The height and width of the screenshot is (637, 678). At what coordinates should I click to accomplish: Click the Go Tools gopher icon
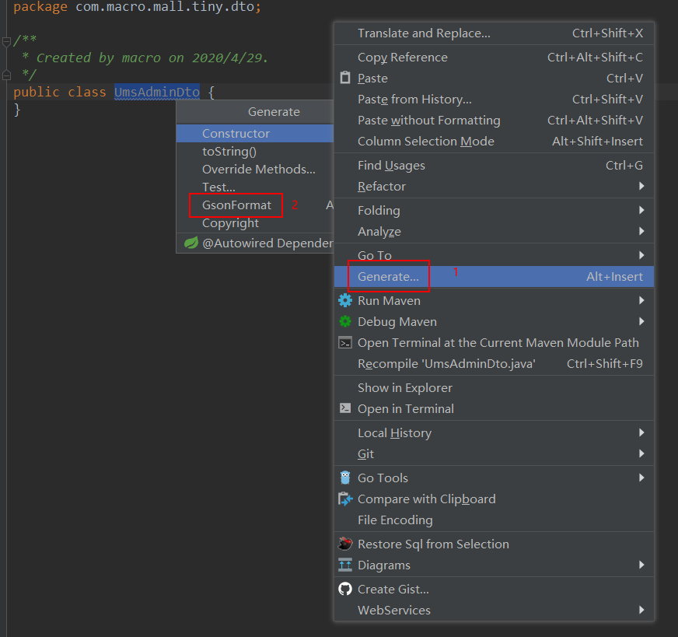click(x=345, y=478)
